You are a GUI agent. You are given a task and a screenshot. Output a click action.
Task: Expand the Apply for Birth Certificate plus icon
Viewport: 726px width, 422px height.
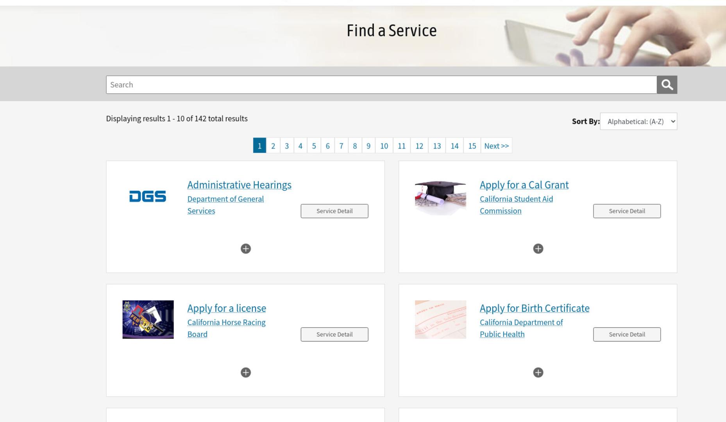tap(538, 372)
